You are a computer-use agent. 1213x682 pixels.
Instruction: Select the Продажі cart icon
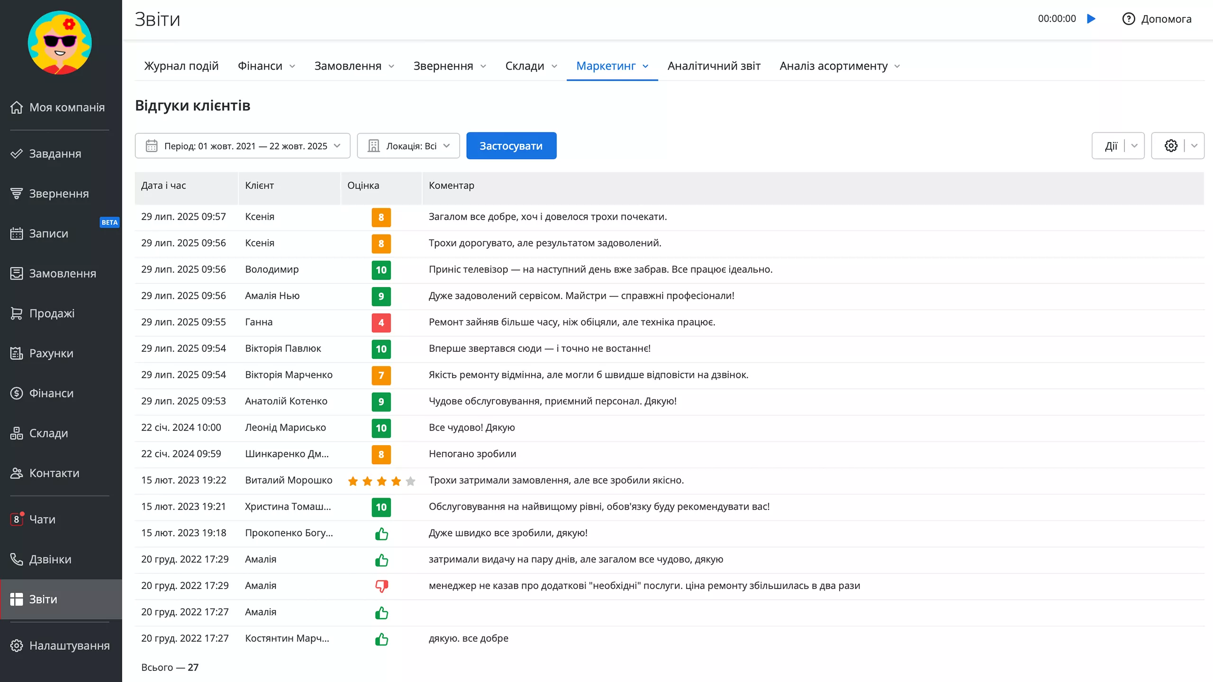tap(17, 313)
